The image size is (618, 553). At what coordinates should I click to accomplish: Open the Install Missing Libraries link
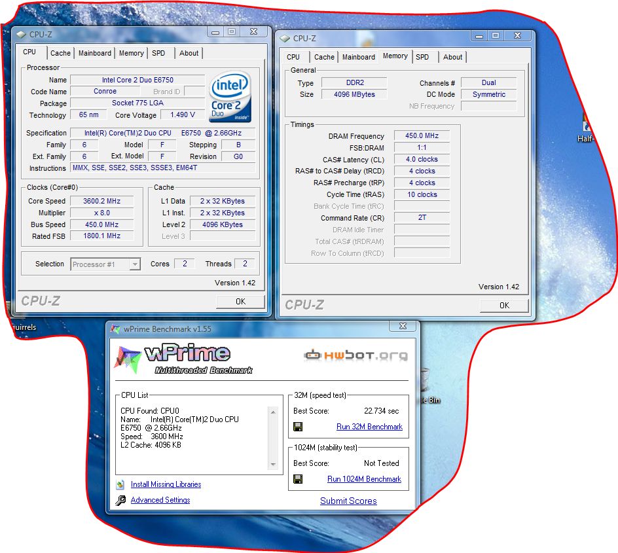click(166, 484)
